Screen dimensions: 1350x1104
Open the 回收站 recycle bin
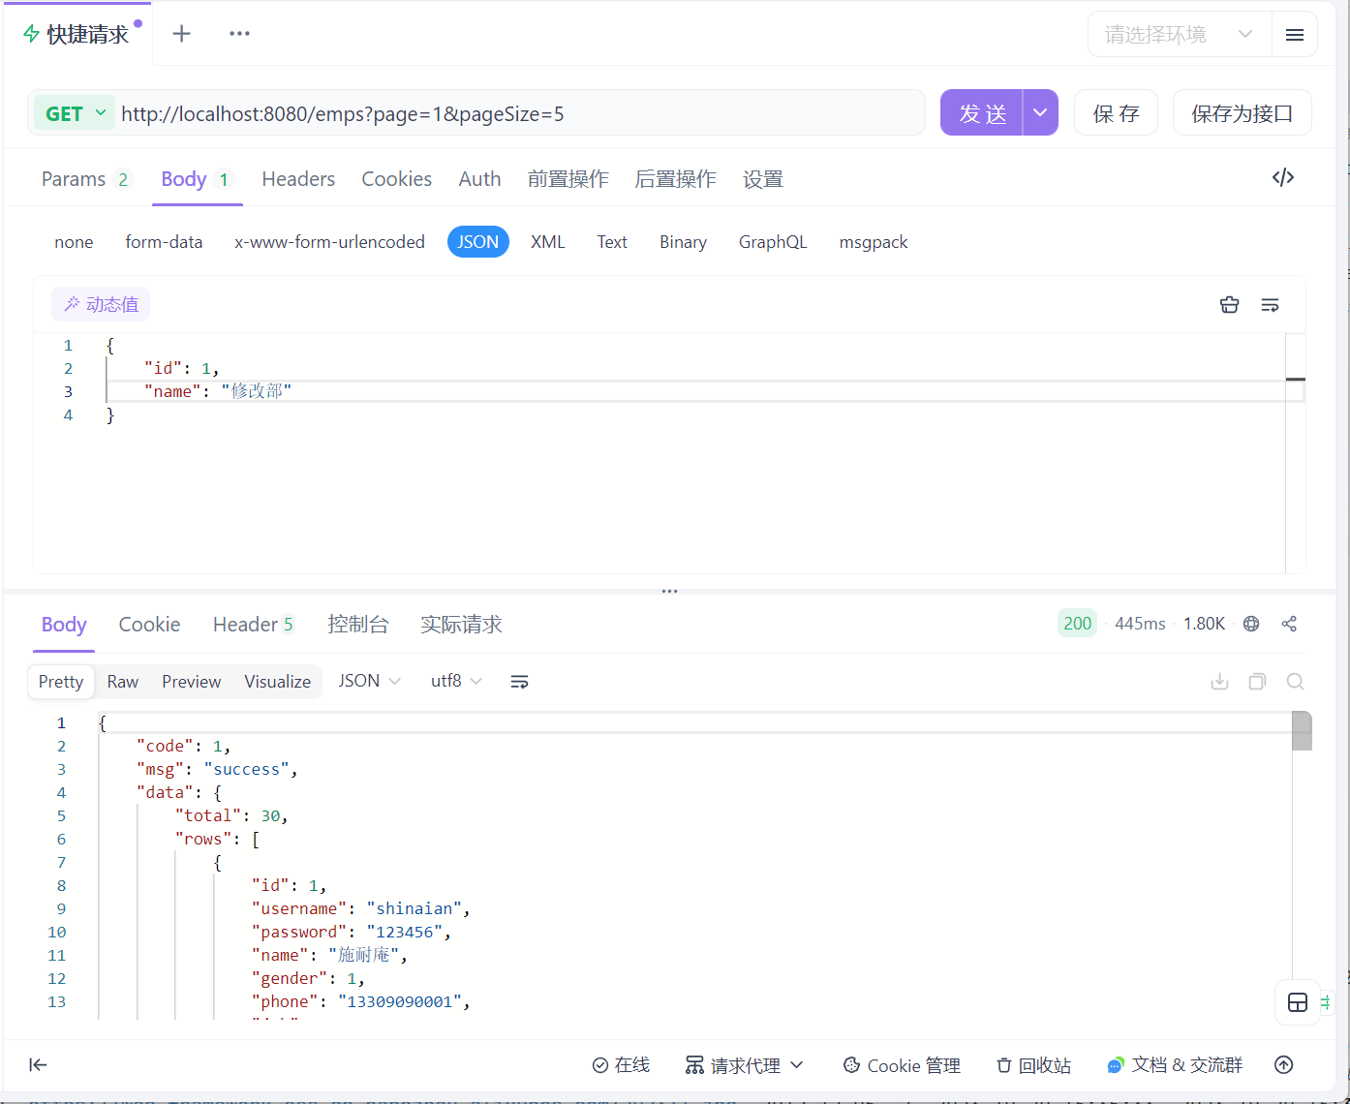1033,1065
